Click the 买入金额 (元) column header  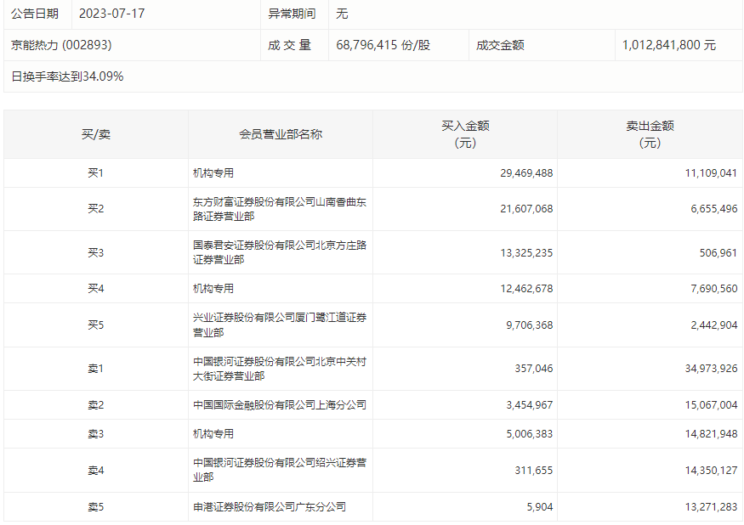(x=465, y=134)
